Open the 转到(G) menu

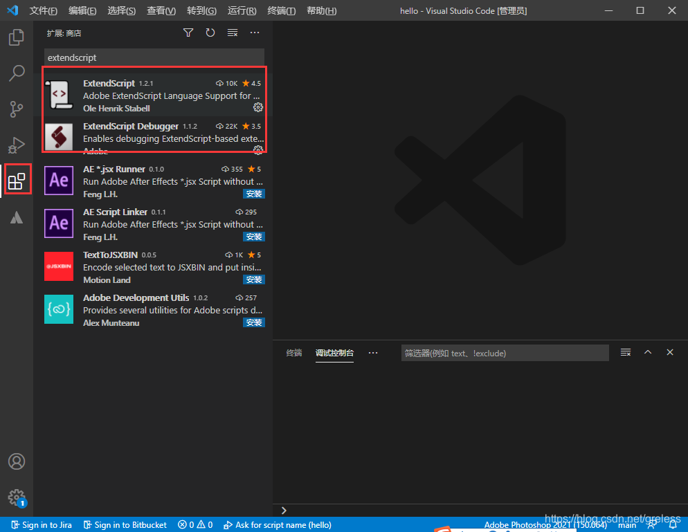[201, 10]
